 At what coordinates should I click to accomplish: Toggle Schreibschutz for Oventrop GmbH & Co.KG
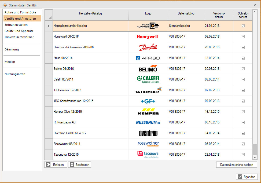(243, 133)
